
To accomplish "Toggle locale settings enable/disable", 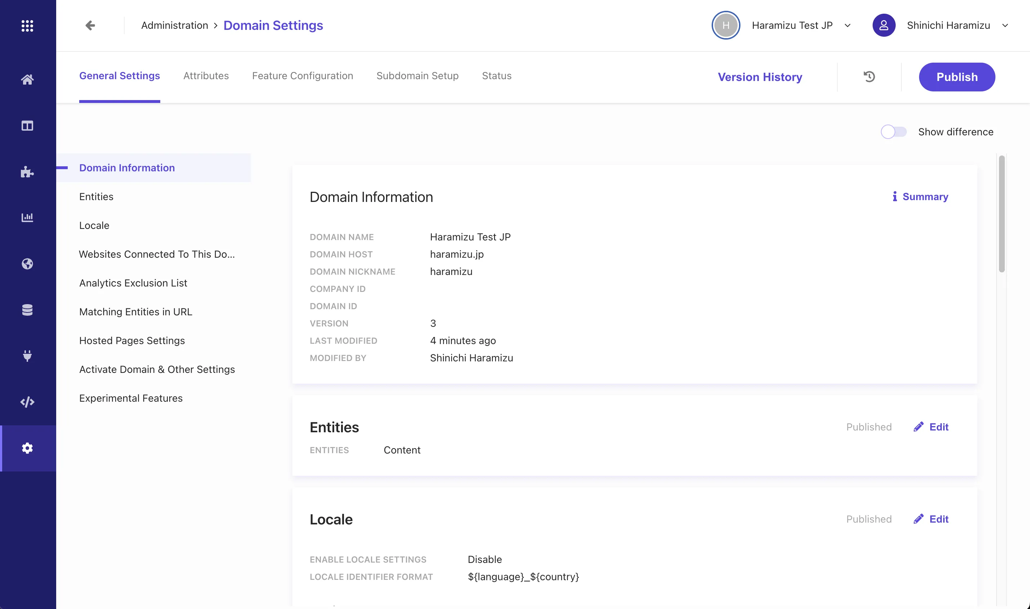I will pyautogui.click(x=931, y=519).
